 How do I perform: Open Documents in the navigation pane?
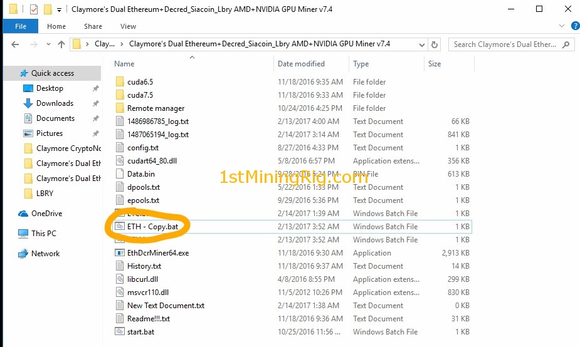click(x=55, y=118)
